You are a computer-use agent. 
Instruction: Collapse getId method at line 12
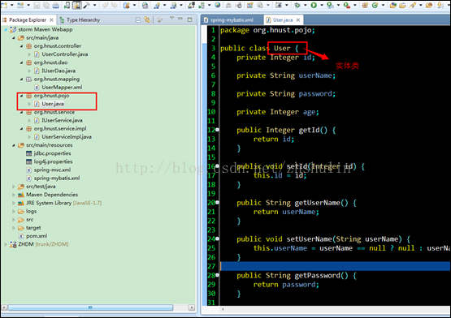tap(218, 130)
